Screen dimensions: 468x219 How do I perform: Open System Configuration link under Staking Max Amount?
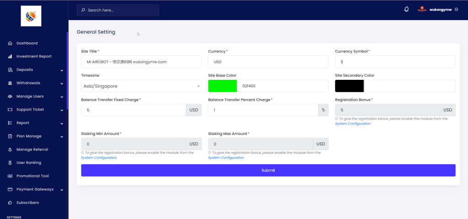coord(226,157)
